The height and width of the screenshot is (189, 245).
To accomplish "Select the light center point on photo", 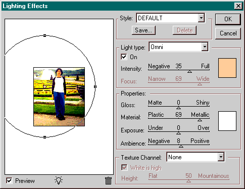I will (x=44, y=86).
